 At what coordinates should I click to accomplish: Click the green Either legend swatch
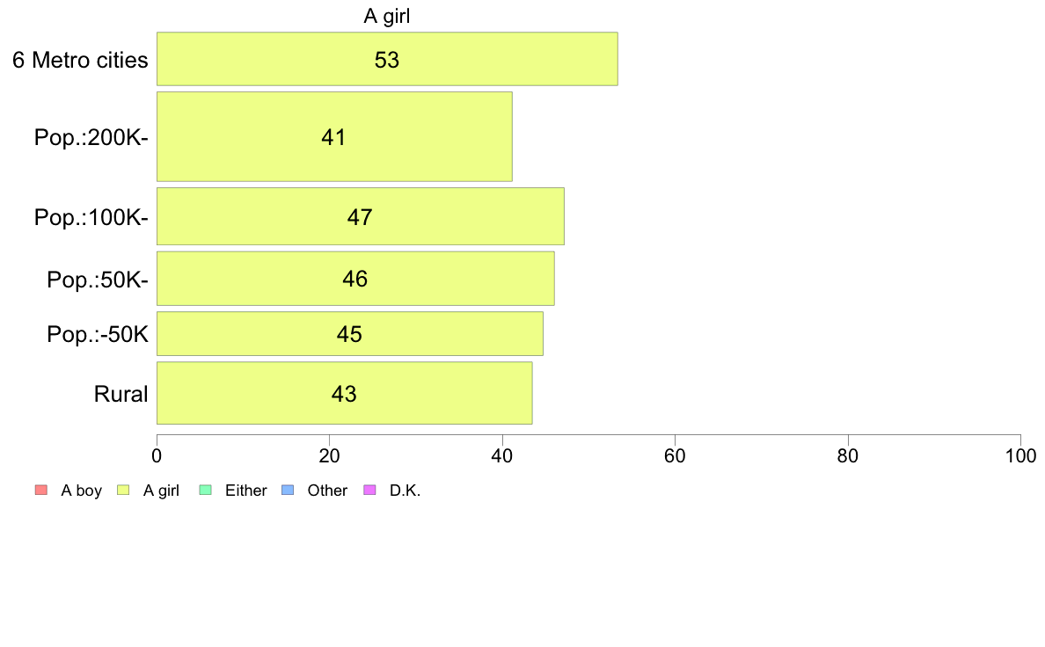(205, 490)
